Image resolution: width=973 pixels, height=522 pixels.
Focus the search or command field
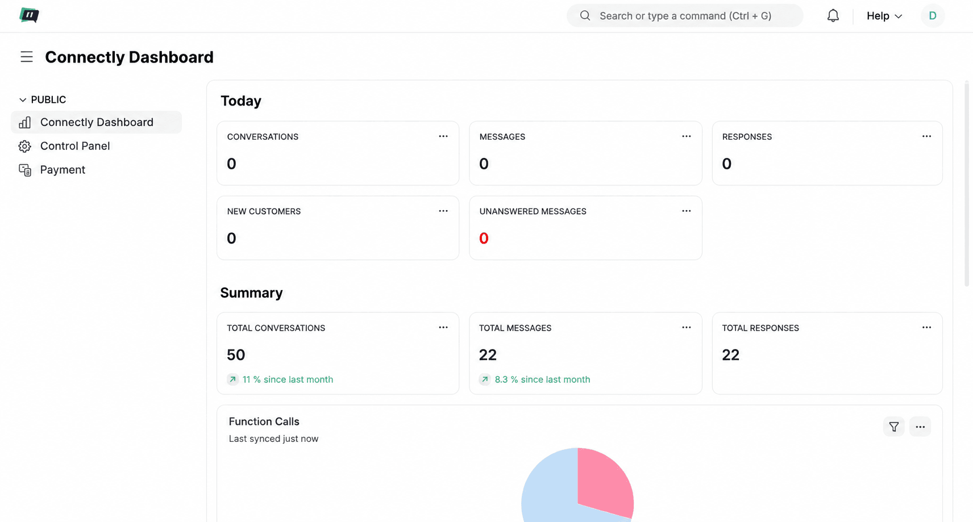[x=685, y=16]
